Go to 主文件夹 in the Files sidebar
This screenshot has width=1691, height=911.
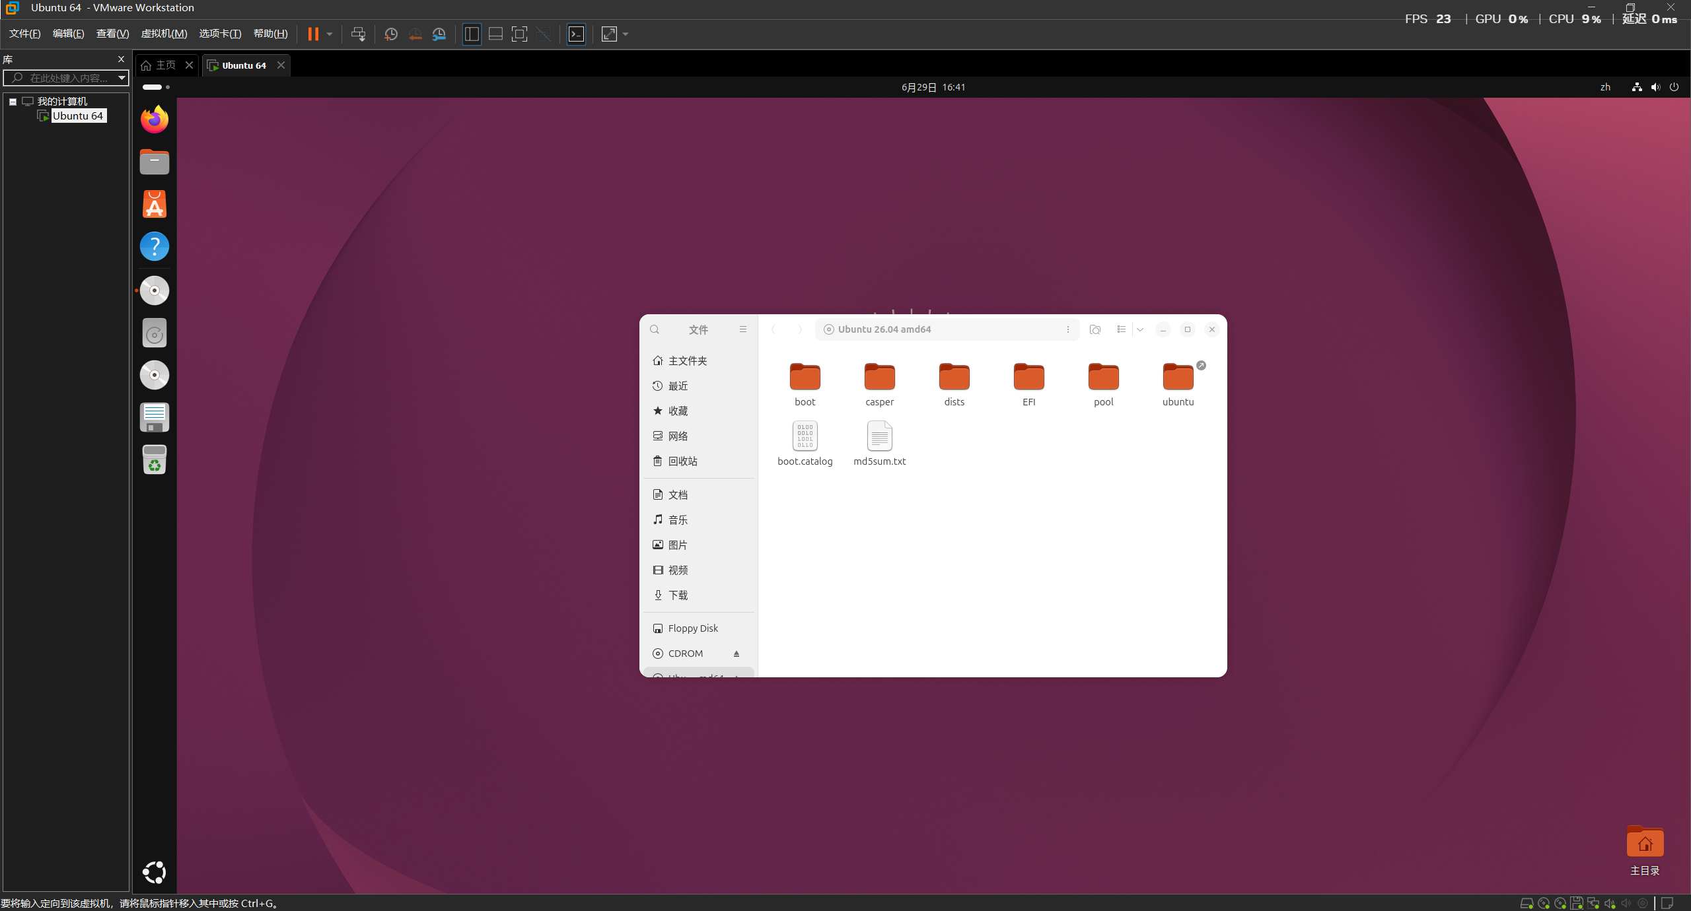[699, 361]
